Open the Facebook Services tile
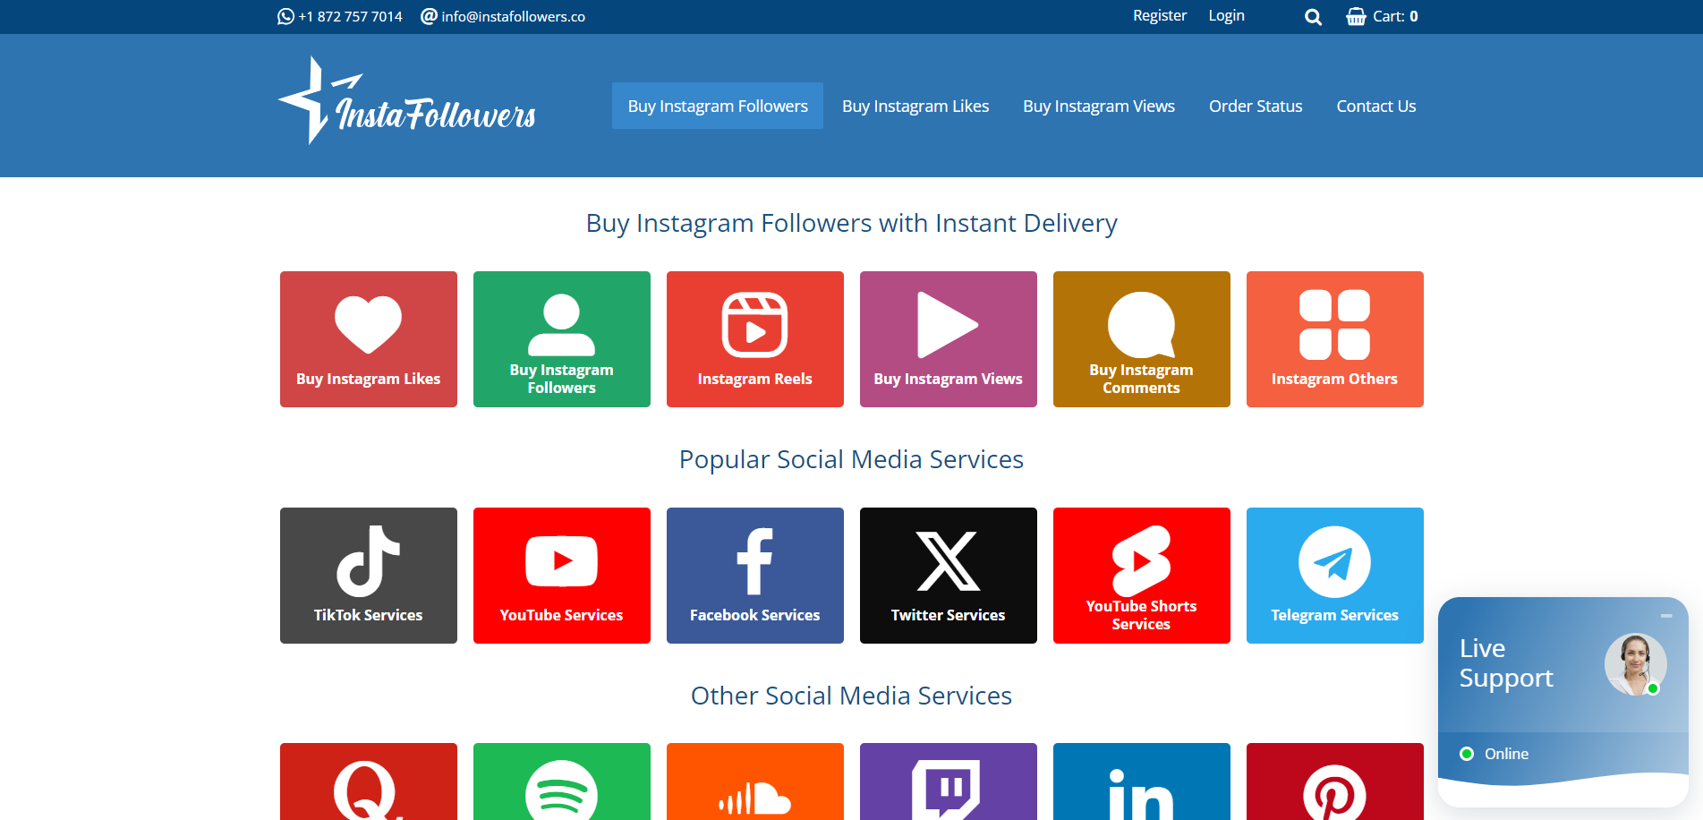 click(755, 576)
